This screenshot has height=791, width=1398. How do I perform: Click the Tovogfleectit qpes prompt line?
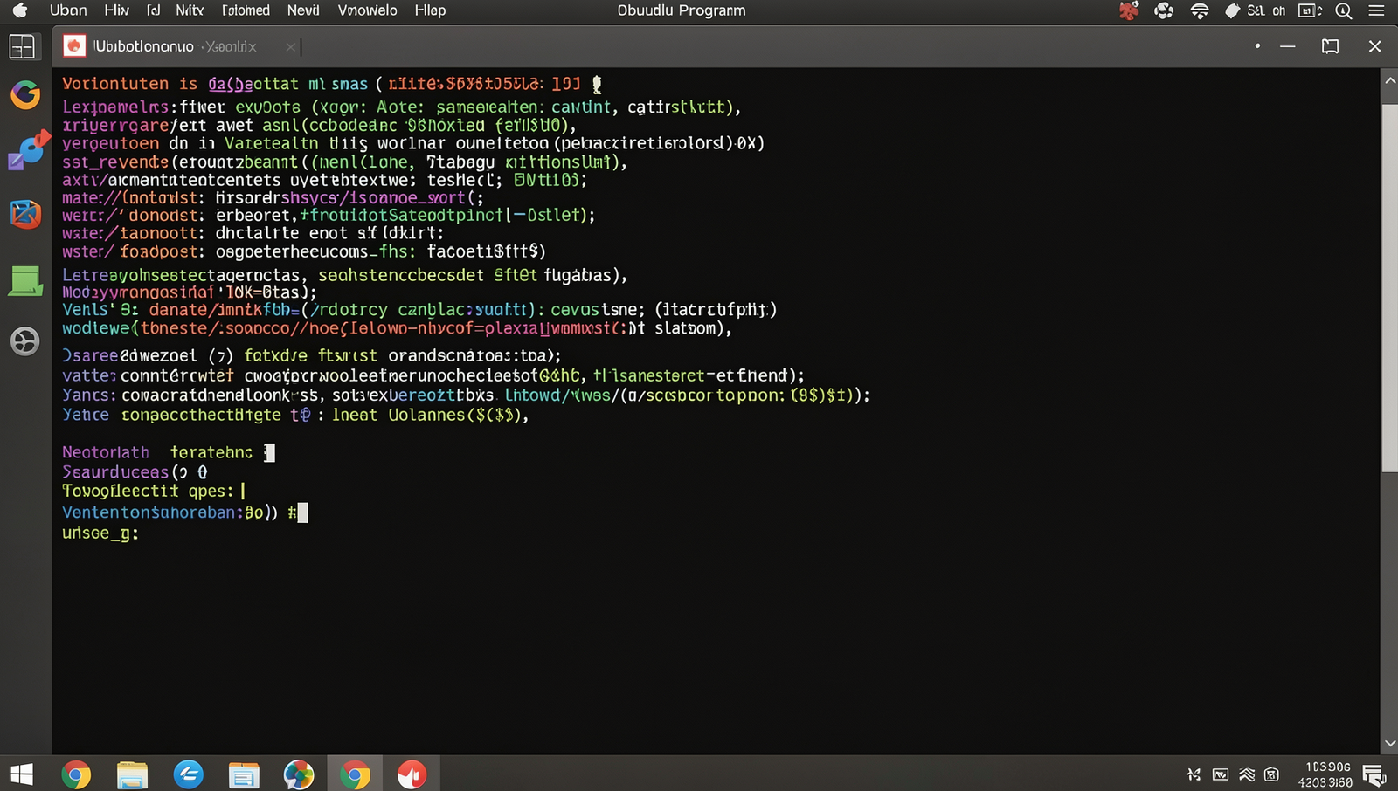154,491
